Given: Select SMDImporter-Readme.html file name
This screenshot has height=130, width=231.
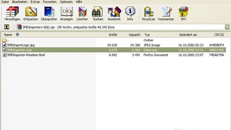Looking at the screenshot, I should pos(26,55).
